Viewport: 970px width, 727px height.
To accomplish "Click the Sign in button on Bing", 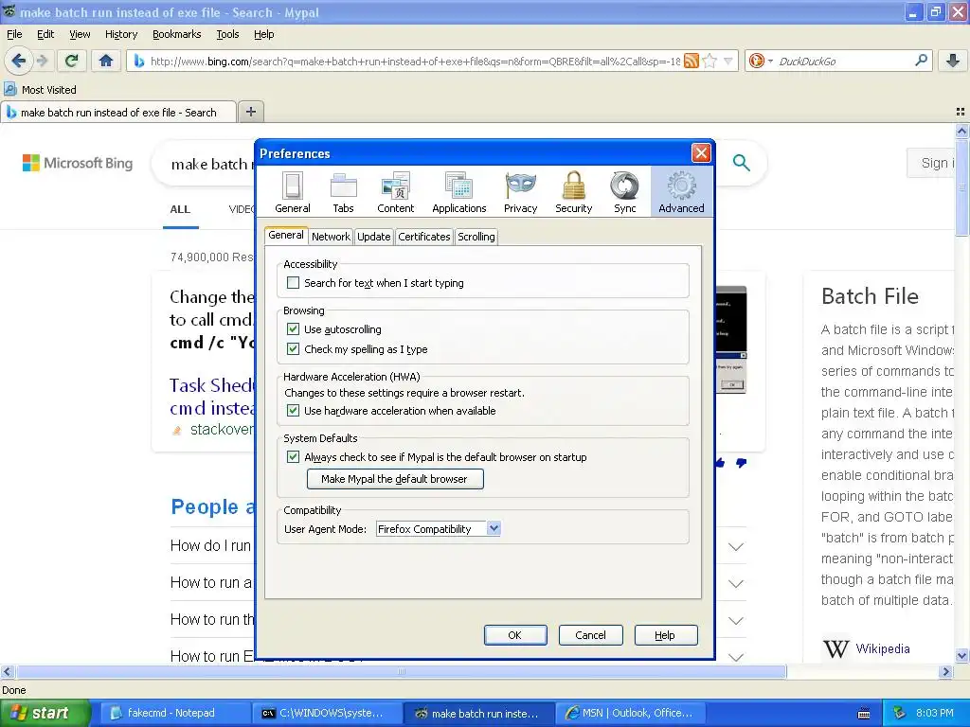I will 932,163.
